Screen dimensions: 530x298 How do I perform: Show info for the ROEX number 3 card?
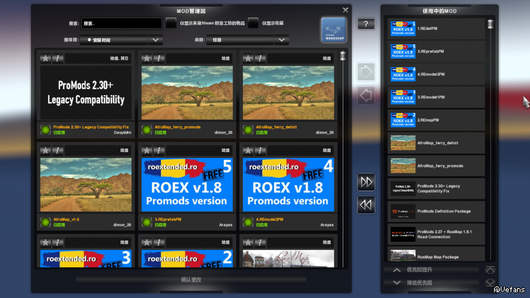pos(58,243)
